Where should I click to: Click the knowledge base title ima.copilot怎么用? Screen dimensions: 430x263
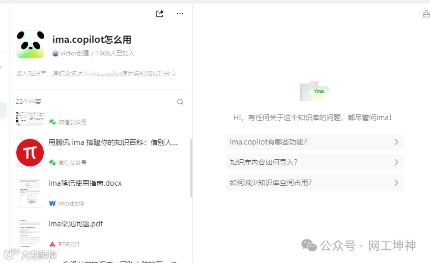[92, 40]
